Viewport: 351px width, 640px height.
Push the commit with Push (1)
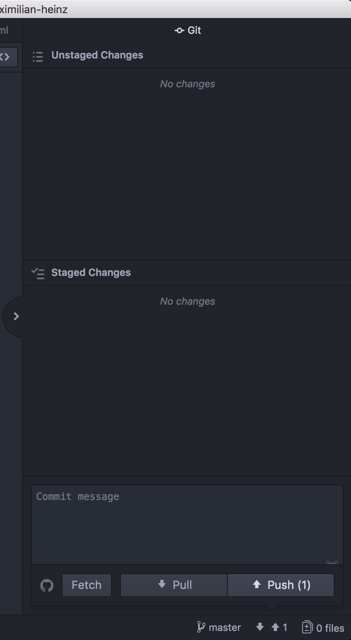click(x=281, y=585)
